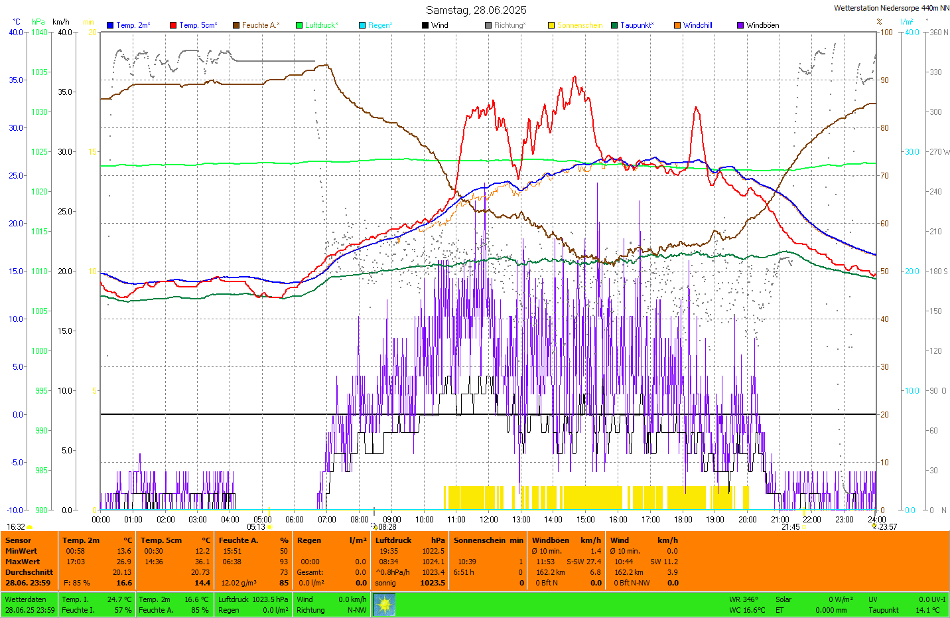This screenshot has width=950, height=618.
Task: Click the black Wind legend square
Action: click(x=425, y=25)
